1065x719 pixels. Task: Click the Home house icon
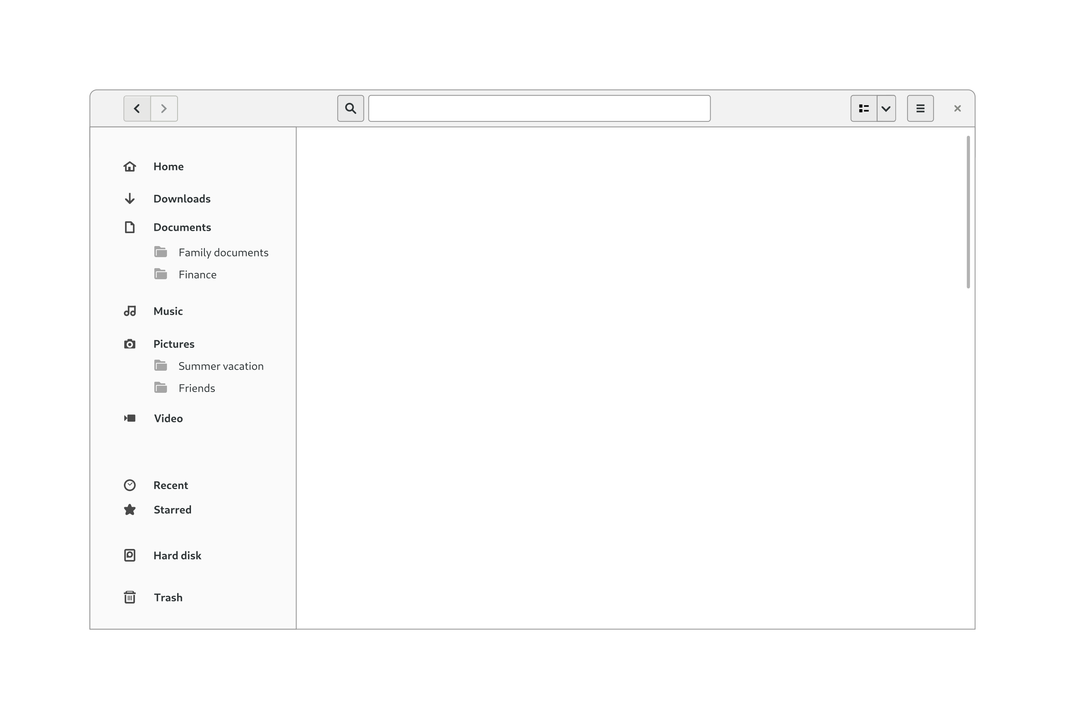click(x=130, y=166)
